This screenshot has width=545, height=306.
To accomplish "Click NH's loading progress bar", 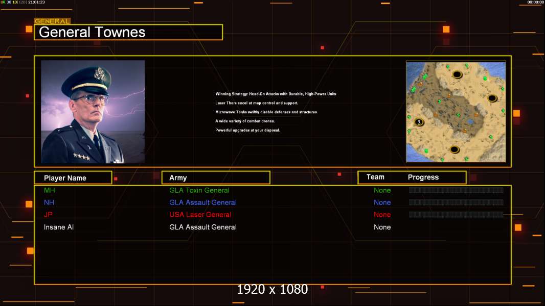I will [456, 202].
